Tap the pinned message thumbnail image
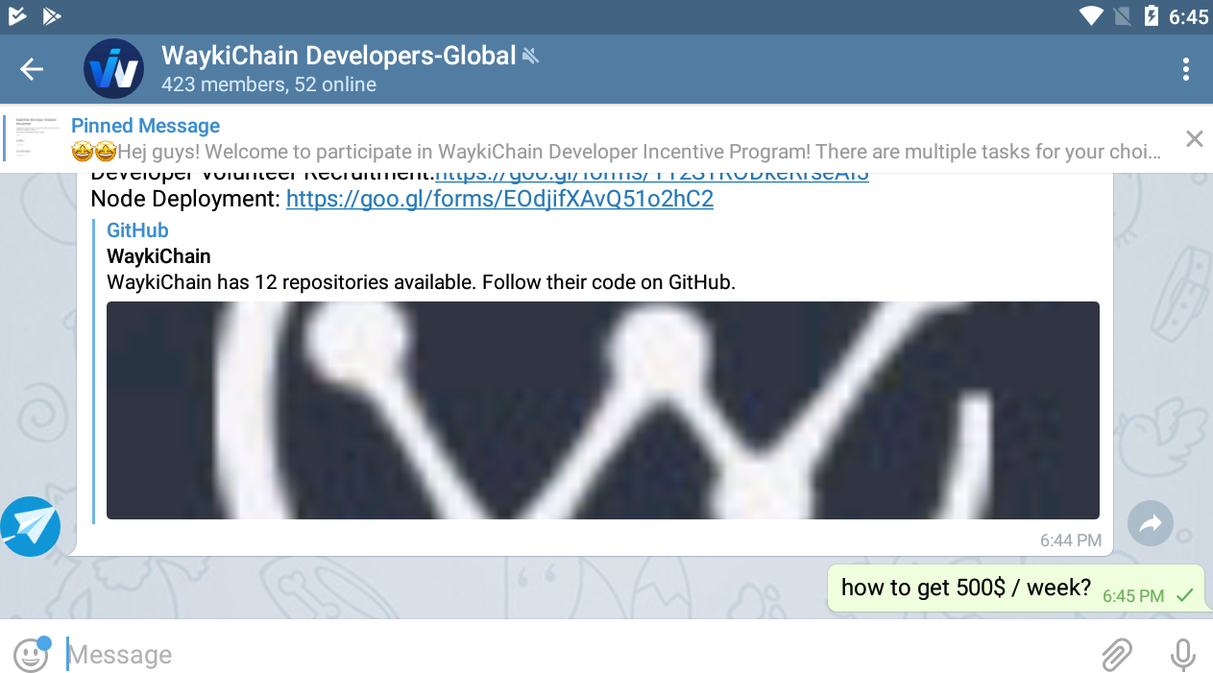1213x673 pixels. pos(36,139)
